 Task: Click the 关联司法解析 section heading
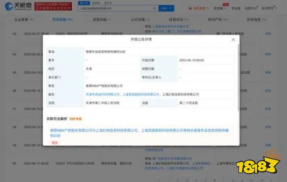tap(57, 119)
